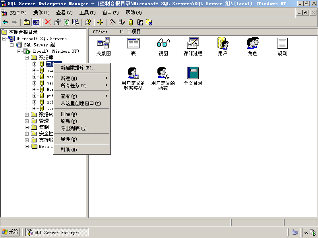
Task: Restore the inner console window
Action: [x=306, y=13]
